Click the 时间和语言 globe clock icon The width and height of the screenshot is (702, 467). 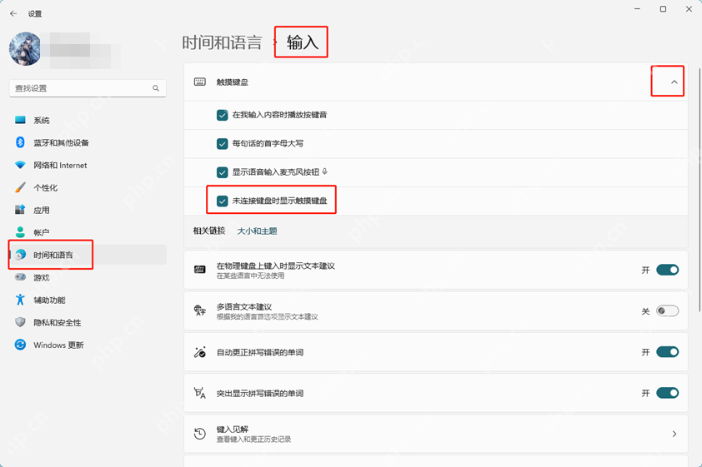click(x=20, y=255)
